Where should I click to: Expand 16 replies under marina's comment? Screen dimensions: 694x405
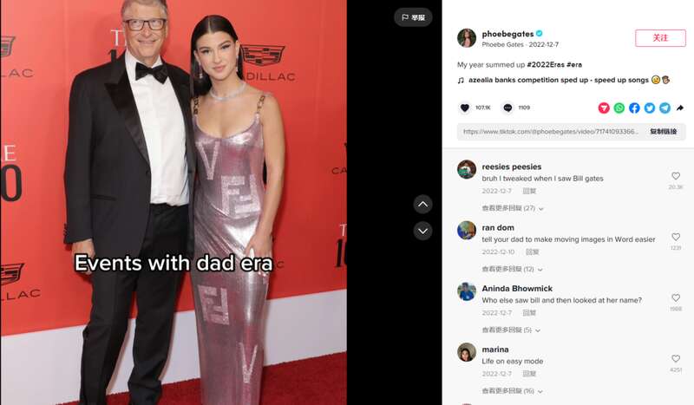pos(512,391)
